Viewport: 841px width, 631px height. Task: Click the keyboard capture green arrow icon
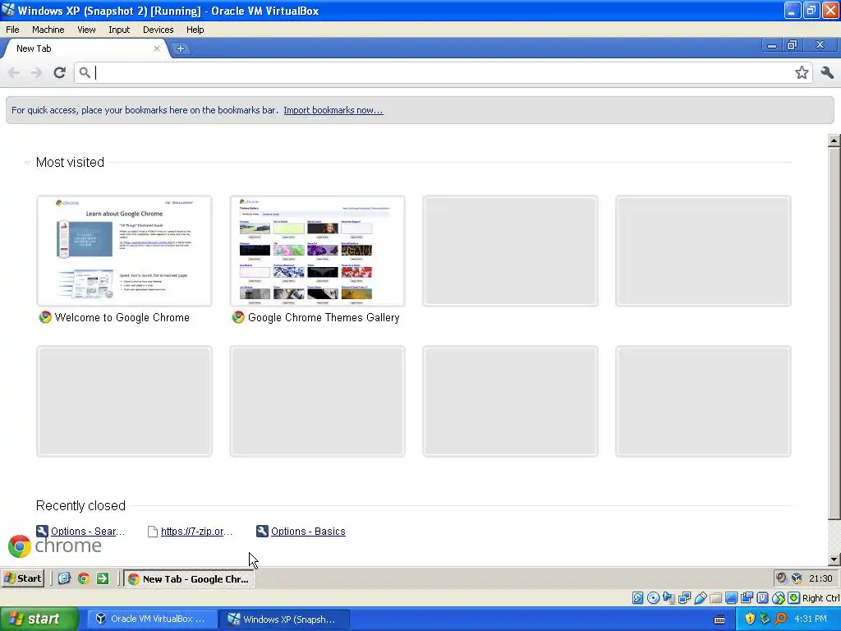(794, 598)
